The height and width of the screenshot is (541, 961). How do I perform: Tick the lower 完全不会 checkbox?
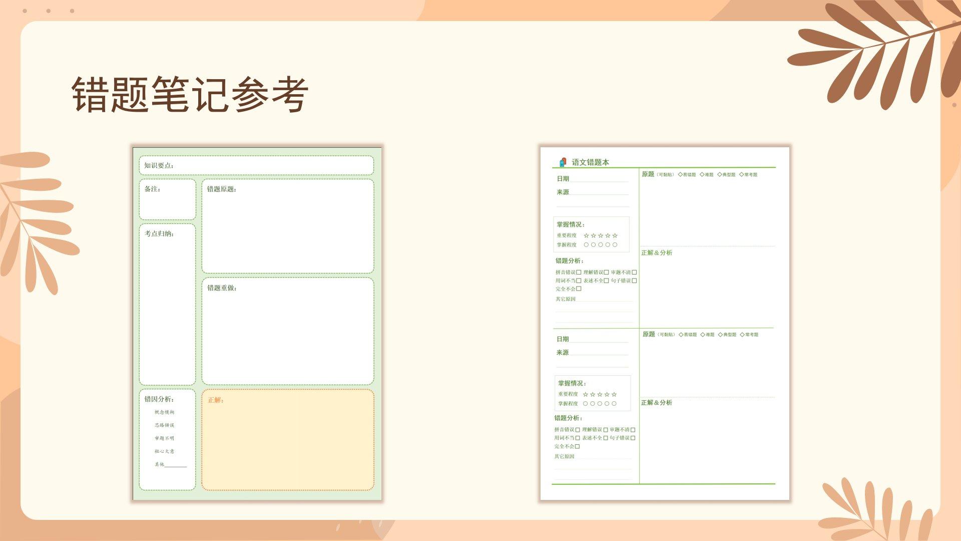point(577,446)
